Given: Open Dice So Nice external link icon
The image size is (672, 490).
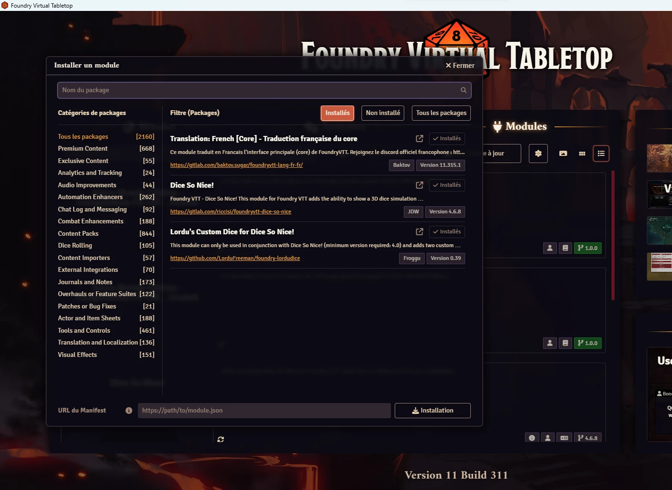Looking at the screenshot, I should click(419, 185).
